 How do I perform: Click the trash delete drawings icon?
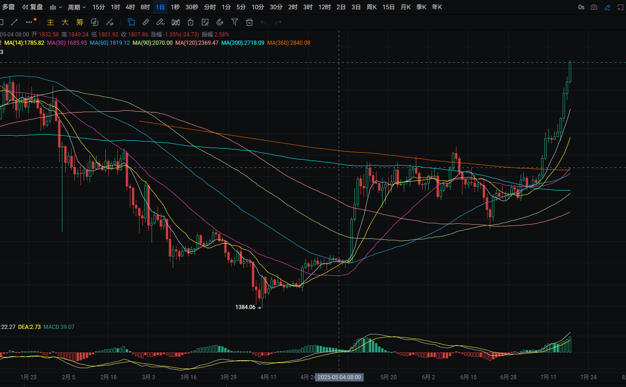tap(249, 22)
